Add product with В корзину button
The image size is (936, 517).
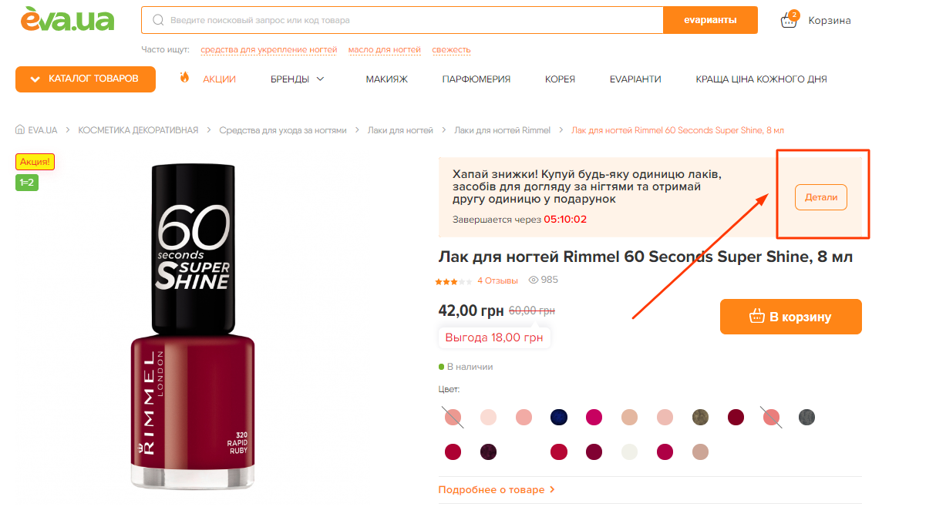(x=790, y=317)
